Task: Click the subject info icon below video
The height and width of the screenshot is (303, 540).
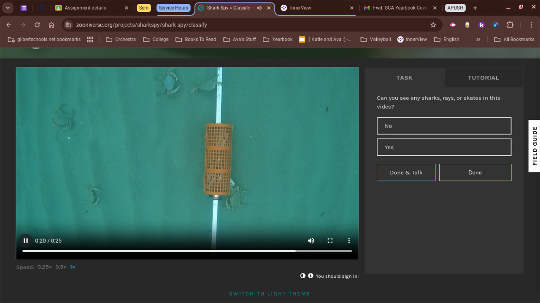Action: (x=310, y=276)
